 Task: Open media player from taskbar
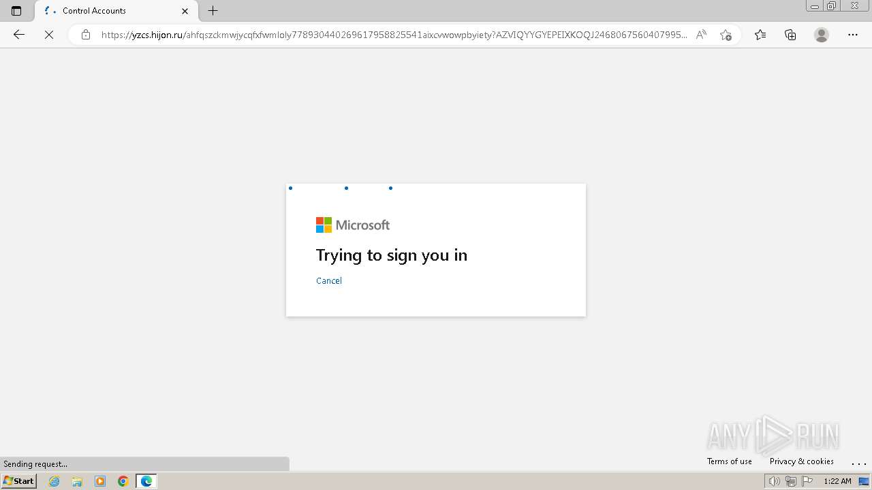coord(100,481)
